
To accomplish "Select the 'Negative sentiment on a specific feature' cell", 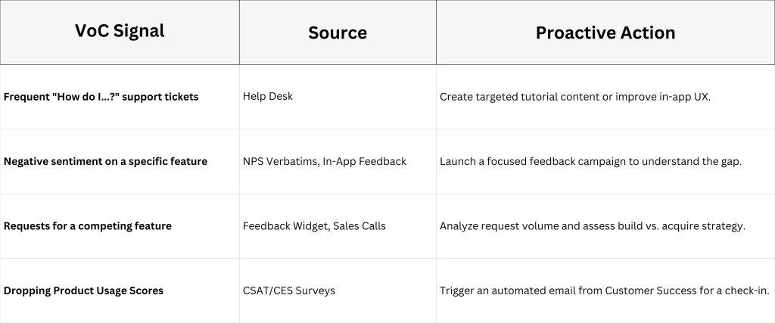I will point(105,161).
